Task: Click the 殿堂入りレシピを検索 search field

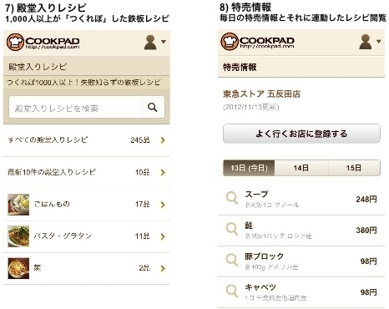Action: coord(76,108)
